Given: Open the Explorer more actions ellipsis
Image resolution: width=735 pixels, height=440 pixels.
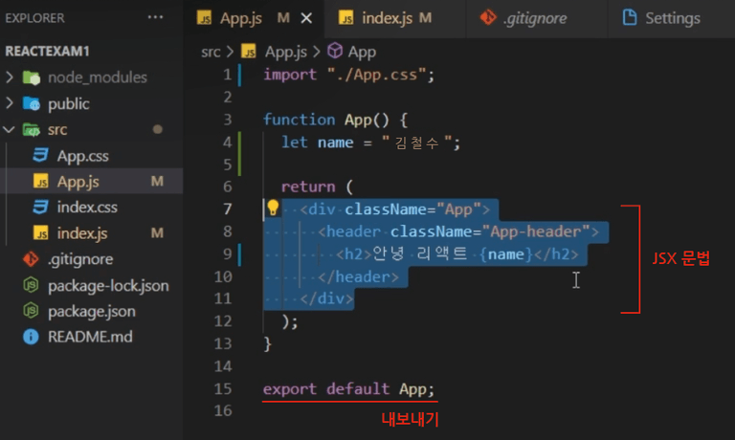Looking at the screenshot, I should pyautogui.click(x=155, y=17).
